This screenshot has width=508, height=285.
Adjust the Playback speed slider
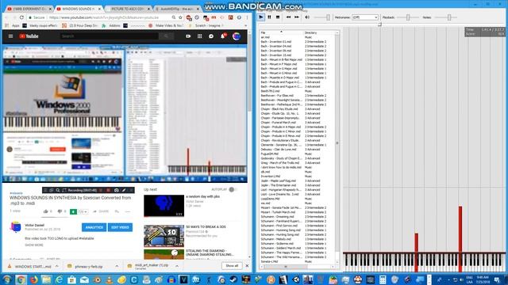point(408,17)
